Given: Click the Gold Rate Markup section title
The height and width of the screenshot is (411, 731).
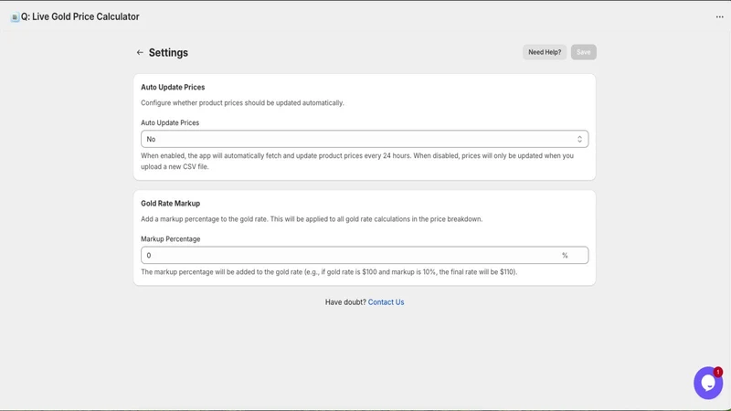Looking at the screenshot, I should point(170,203).
